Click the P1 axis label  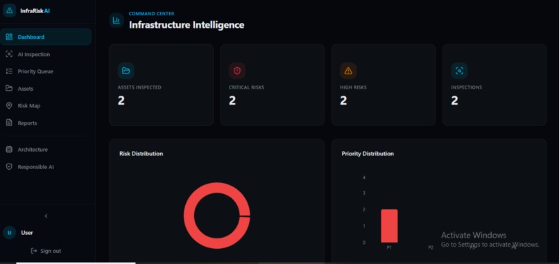point(389,247)
